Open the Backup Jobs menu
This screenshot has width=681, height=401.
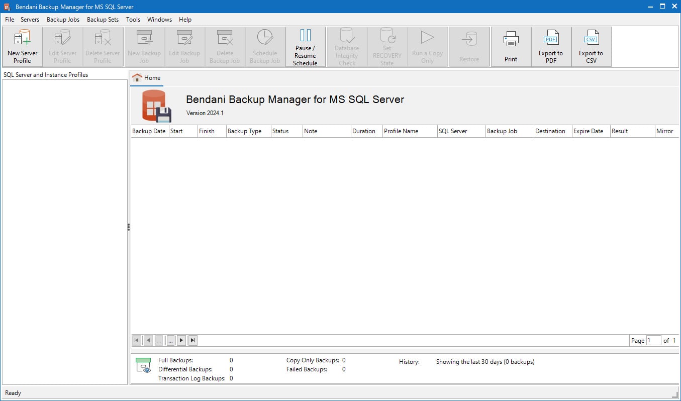[63, 20]
